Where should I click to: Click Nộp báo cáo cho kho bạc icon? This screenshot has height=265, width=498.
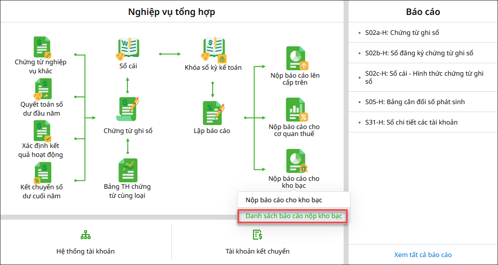tap(297, 161)
